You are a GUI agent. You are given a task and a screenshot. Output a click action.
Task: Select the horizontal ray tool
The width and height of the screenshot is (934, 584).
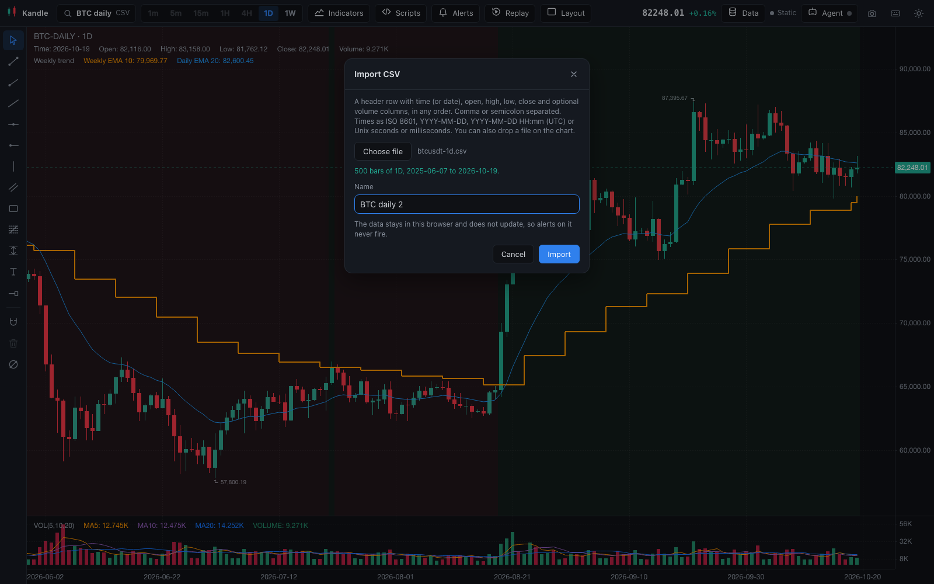point(13,145)
